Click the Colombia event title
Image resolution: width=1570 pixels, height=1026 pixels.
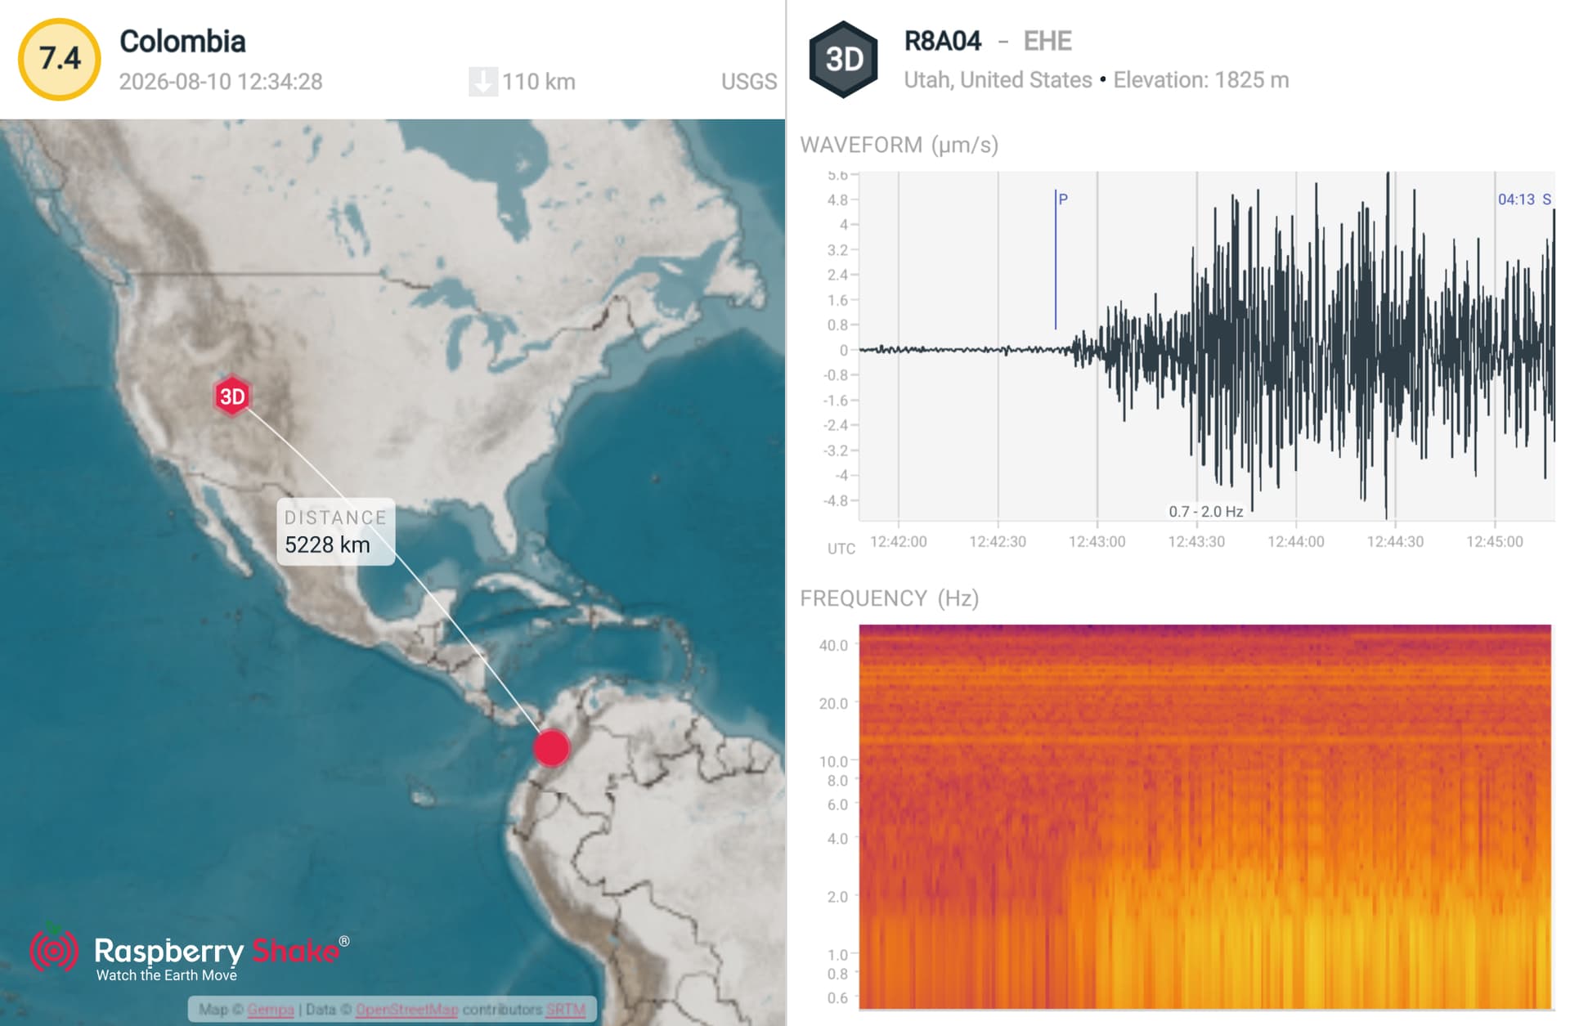182,42
